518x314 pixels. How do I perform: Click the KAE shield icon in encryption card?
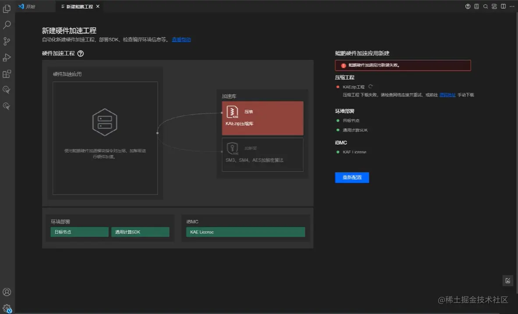pos(232,148)
